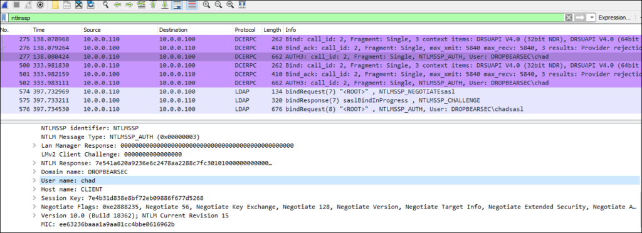This screenshot has height=233, width=642.
Task: Jump to the last packet
Action: tap(165, 5)
